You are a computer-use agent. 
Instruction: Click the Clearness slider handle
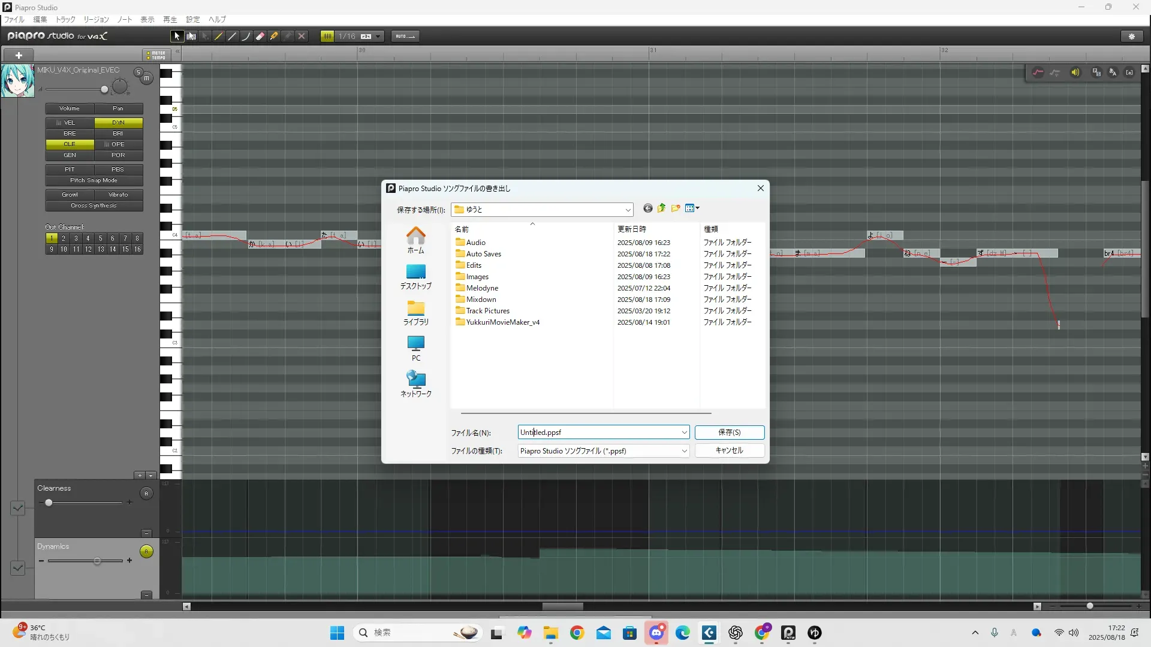(x=49, y=503)
